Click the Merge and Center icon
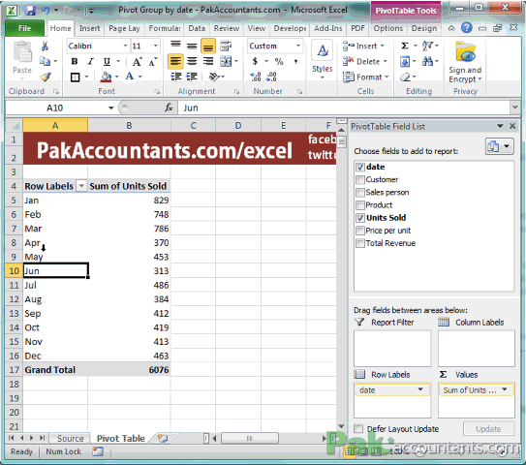 [x=226, y=61]
